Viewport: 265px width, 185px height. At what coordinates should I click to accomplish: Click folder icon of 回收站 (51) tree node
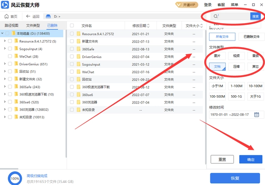point(16,71)
